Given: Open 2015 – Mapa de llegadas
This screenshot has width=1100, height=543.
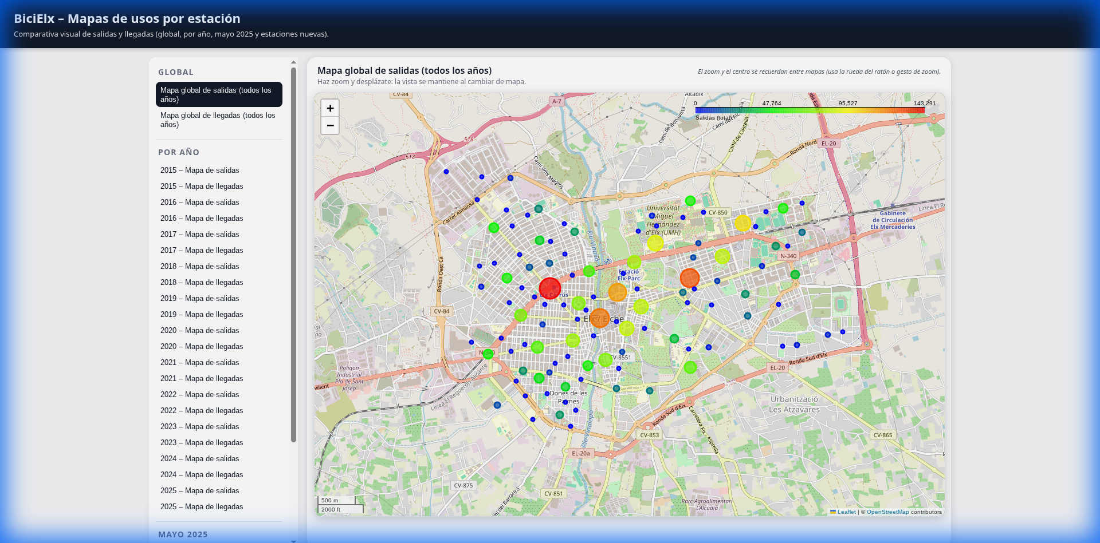Looking at the screenshot, I should coord(219,186).
